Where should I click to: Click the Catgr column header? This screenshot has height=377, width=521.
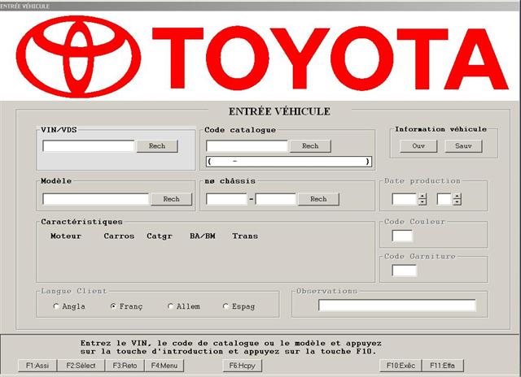tap(160, 236)
